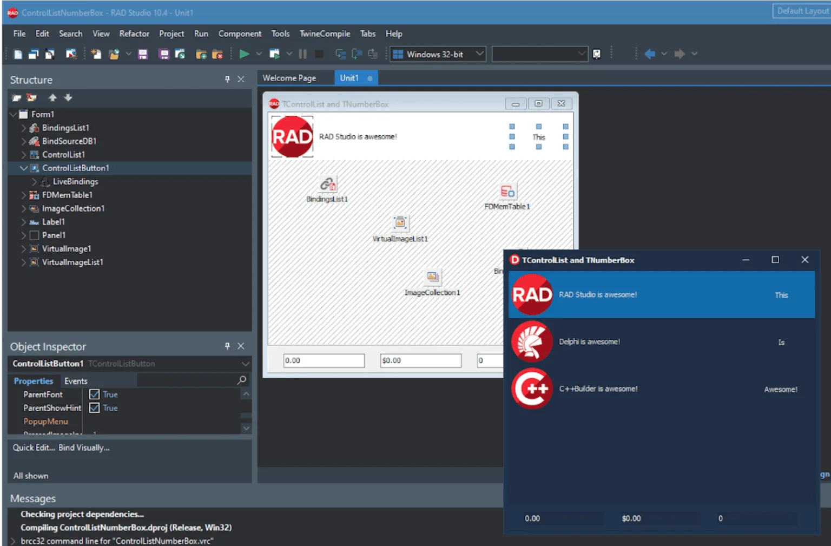This screenshot has height=546, width=831.
Task: Select the ImageCollection1 component icon
Action: click(433, 277)
